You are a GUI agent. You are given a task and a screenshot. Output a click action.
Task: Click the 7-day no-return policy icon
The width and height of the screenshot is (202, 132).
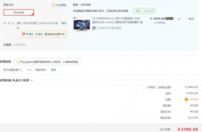pyautogui.click(x=94, y=28)
